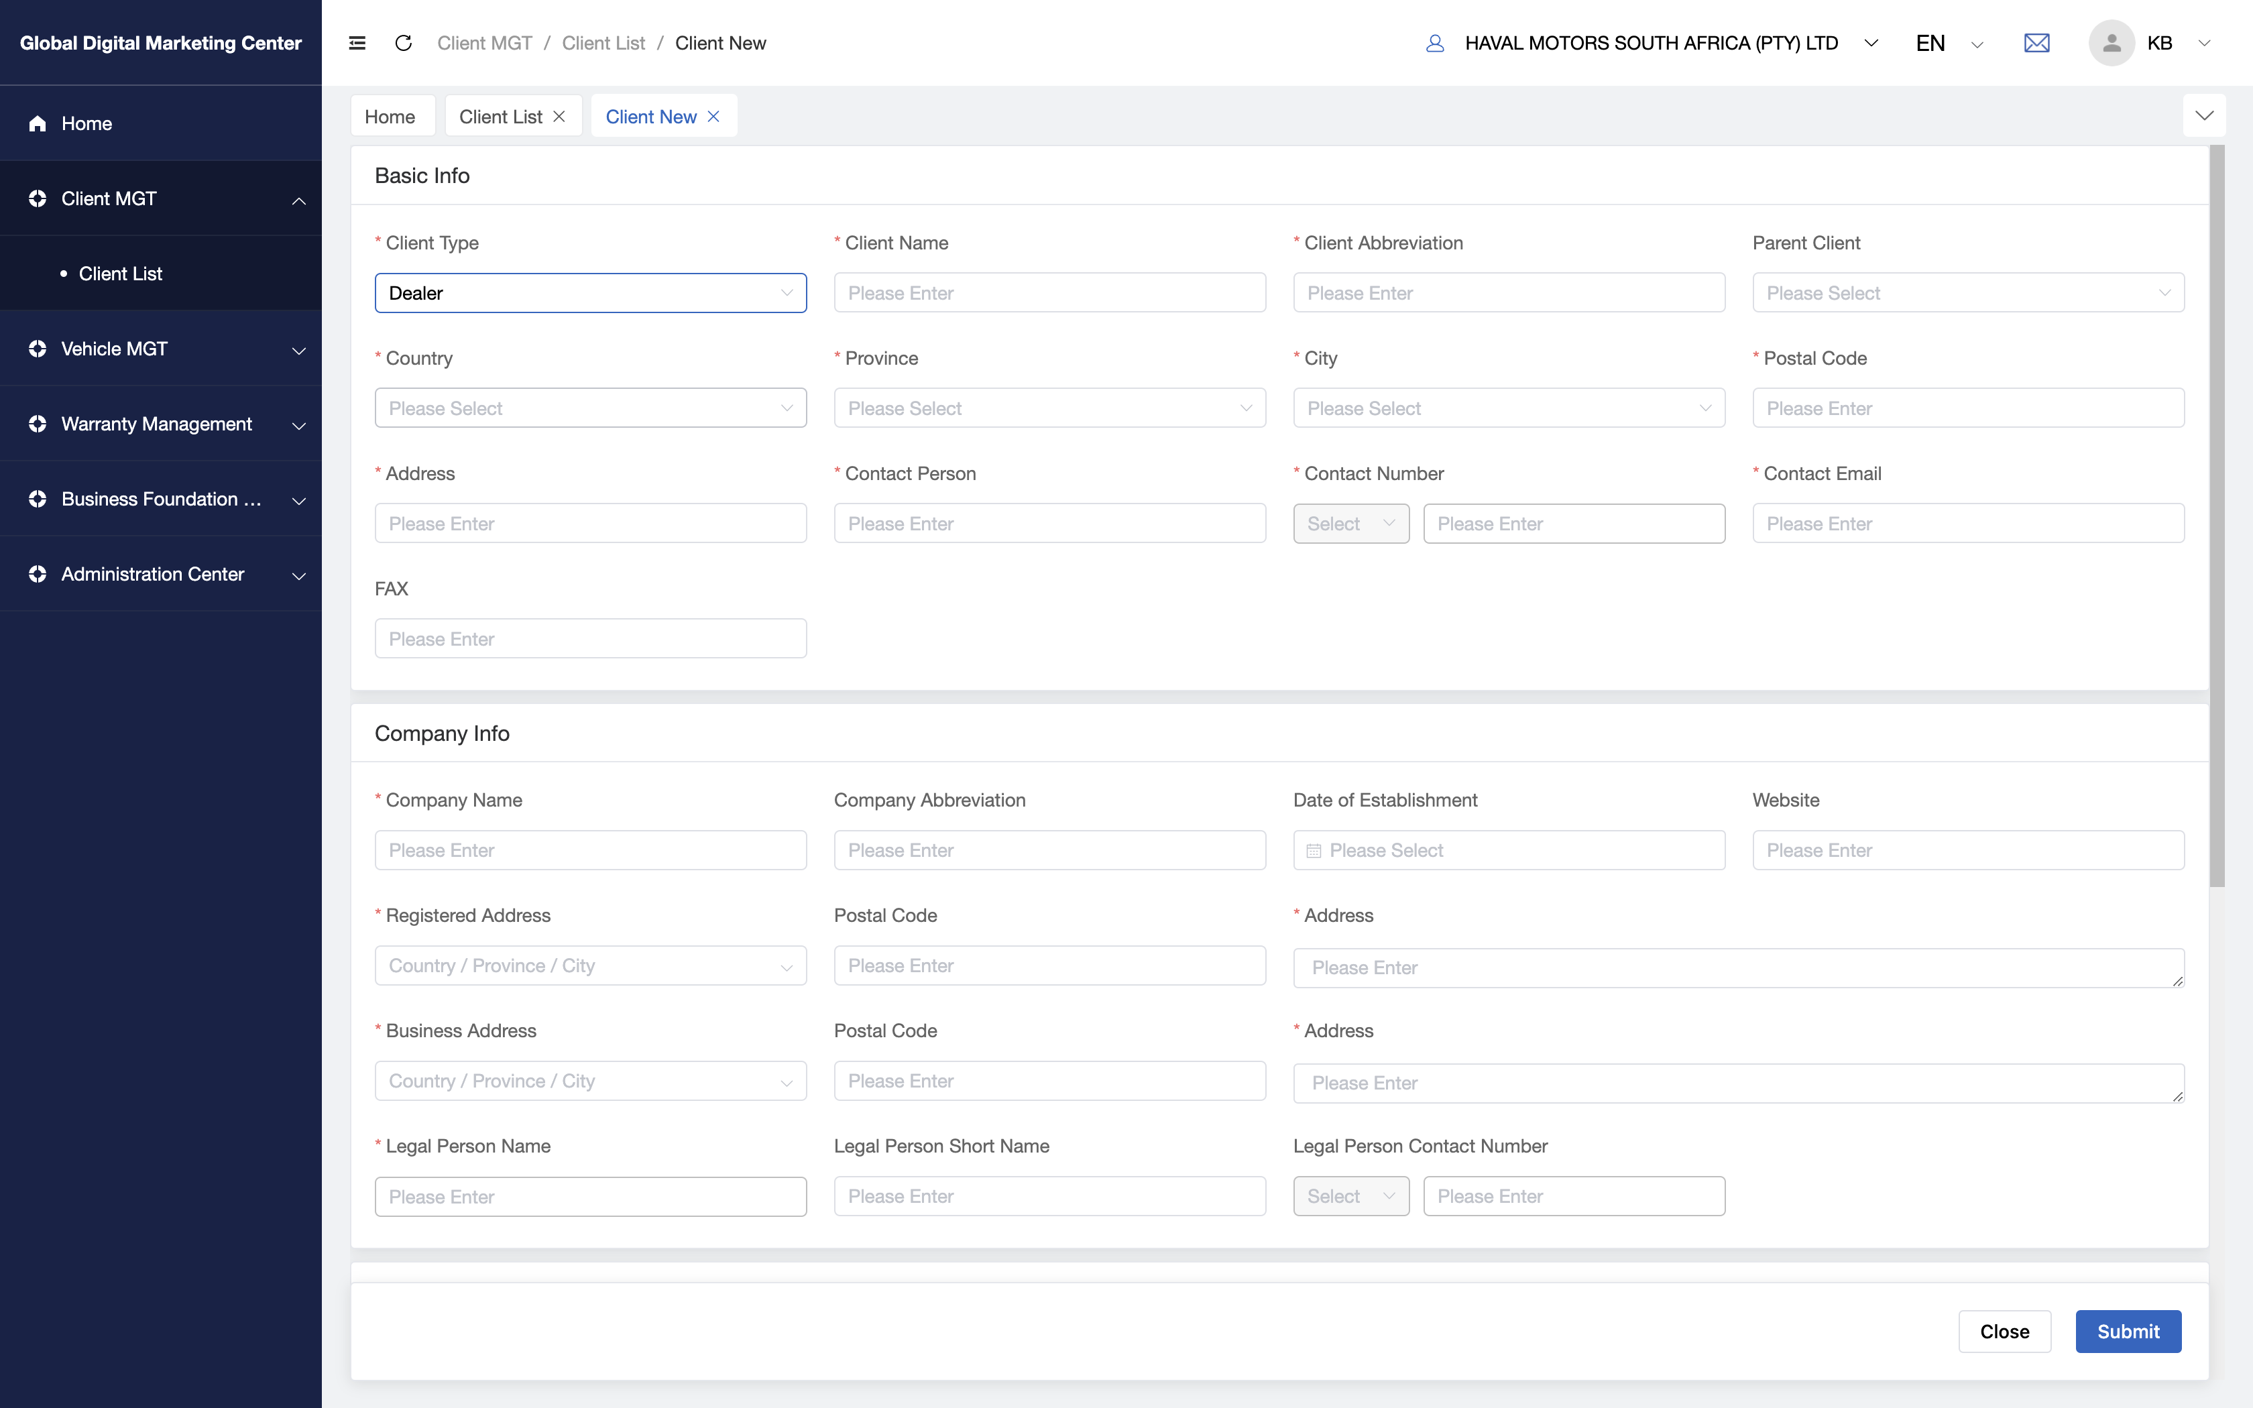Click the FAX input field
This screenshot has width=2253, height=1408.
point(590,639)
